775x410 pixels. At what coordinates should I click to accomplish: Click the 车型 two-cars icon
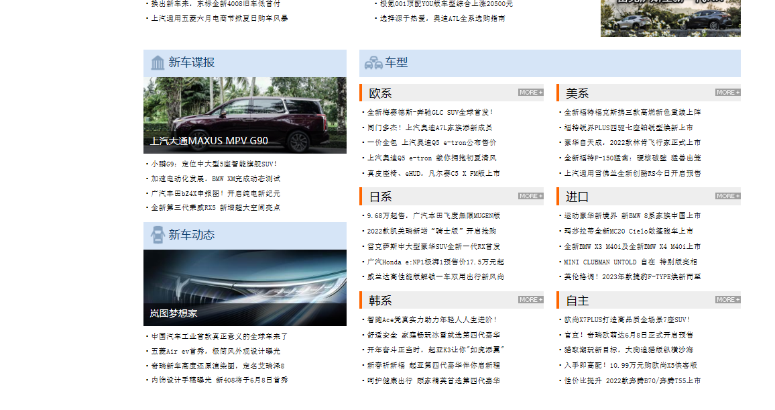(373, 63)
